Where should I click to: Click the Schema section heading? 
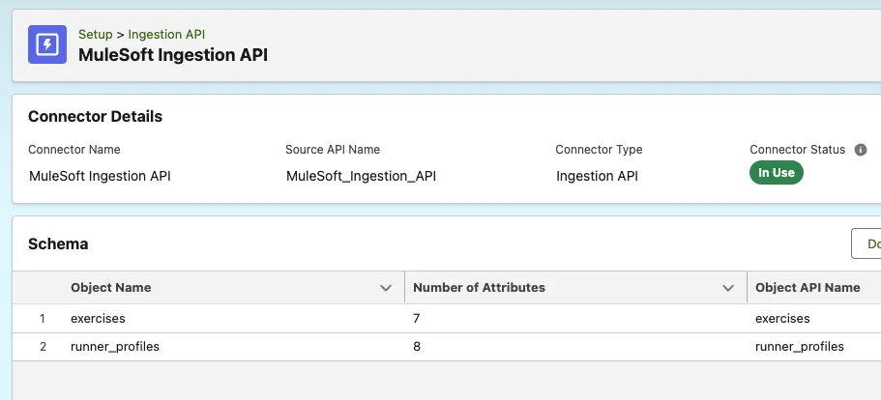pos(58,244)
